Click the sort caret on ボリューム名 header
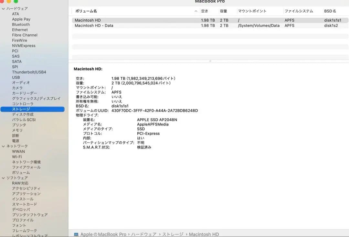The height and width of the screenshot is (237, 349). click(x=196, y=11)
